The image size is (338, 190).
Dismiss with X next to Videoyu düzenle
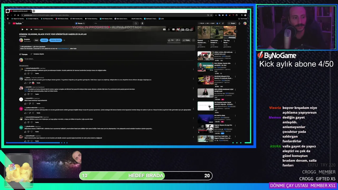click(x=64, y=40)
